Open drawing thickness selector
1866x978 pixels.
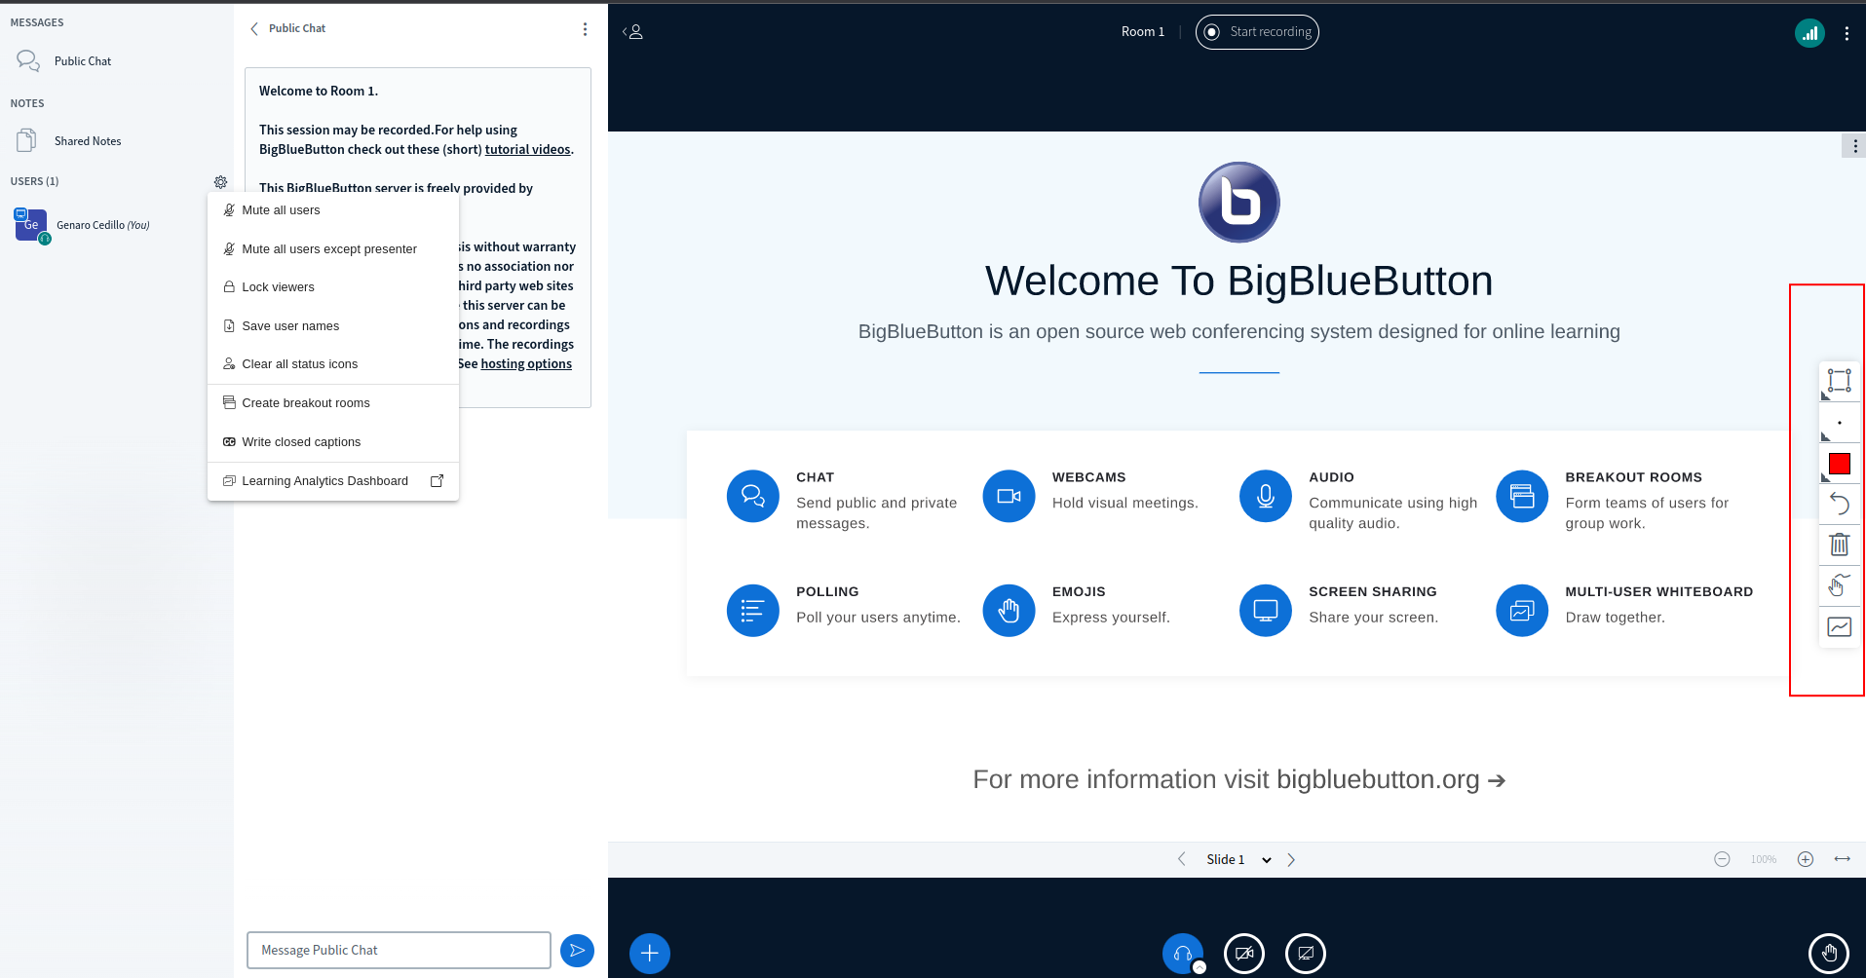(1840, 423)
